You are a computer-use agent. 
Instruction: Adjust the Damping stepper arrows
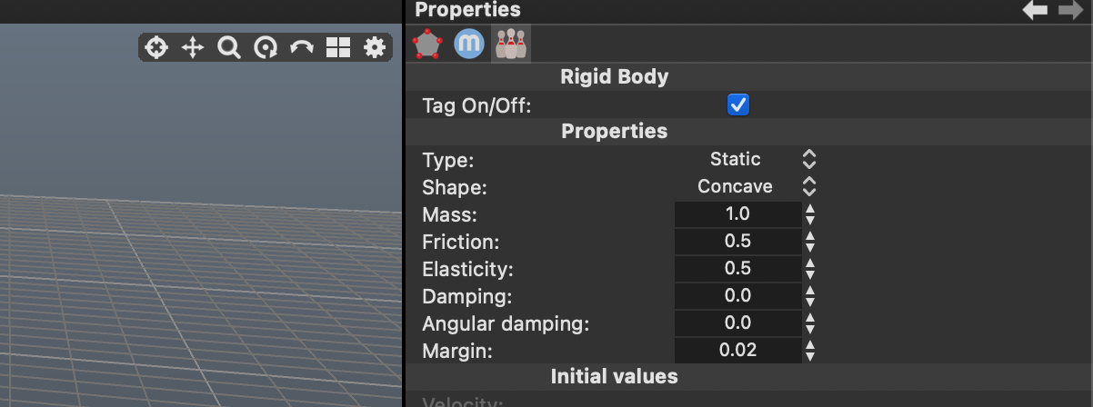(810, 296)
